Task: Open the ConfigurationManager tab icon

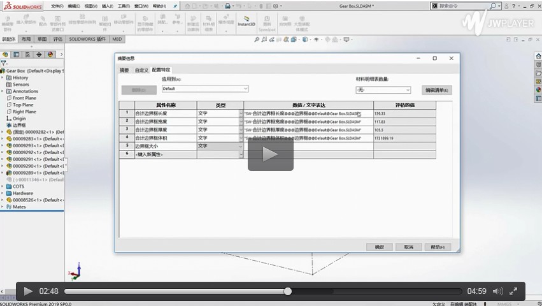Action: point(28,54)
